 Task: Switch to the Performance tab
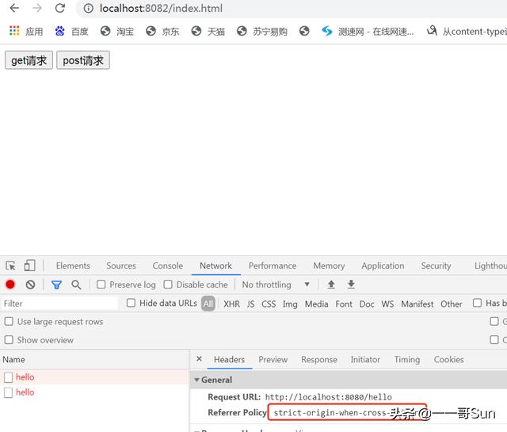[x=273, y=266]
